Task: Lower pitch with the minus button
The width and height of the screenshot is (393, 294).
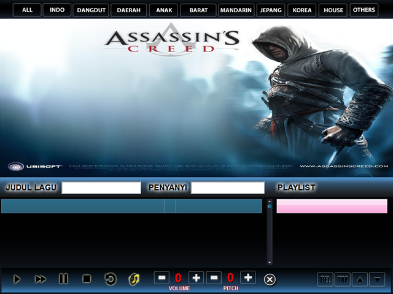Action: [x=214, y=277]
